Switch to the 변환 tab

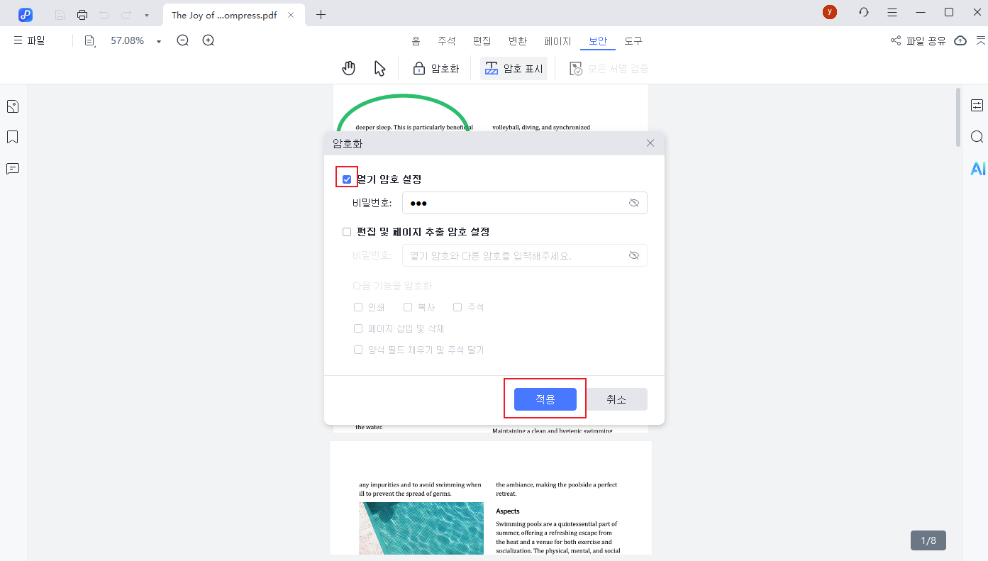[518, 41]
